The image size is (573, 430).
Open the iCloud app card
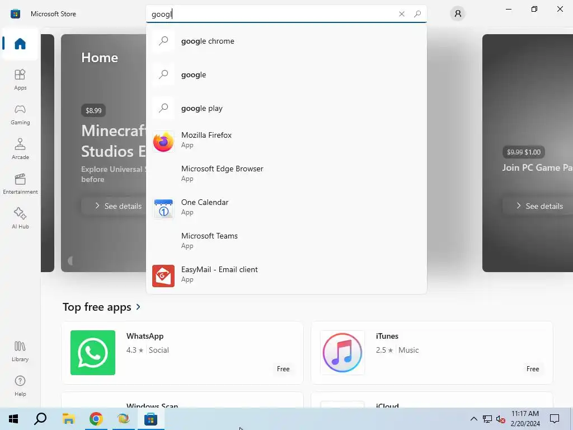pos(432,400)
